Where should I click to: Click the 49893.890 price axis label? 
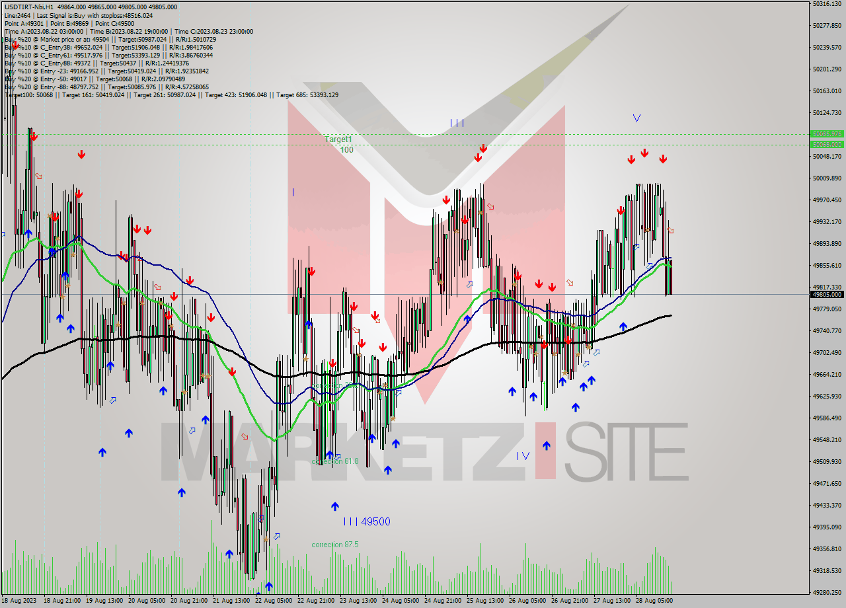coord(827,243)
